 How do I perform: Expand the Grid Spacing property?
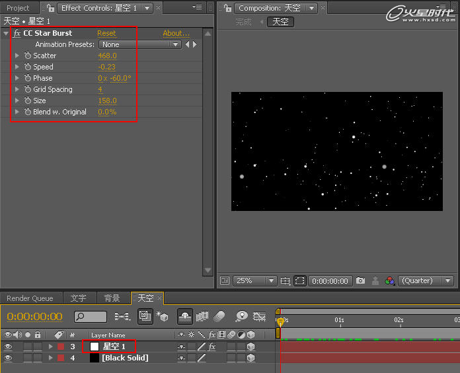pyautogui.click(x=17, y=89)
